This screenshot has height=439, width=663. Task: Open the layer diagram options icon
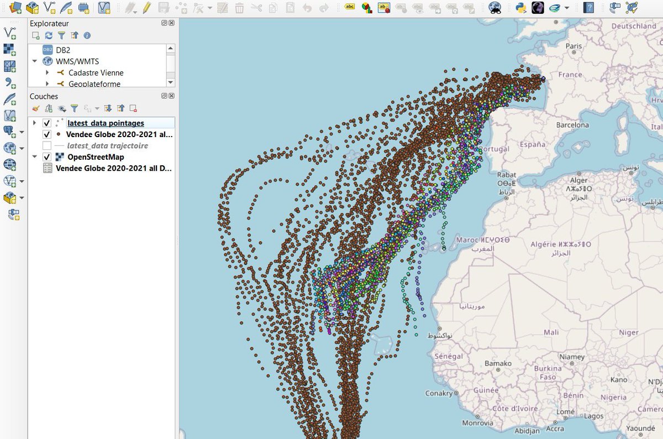pos(366,7)
